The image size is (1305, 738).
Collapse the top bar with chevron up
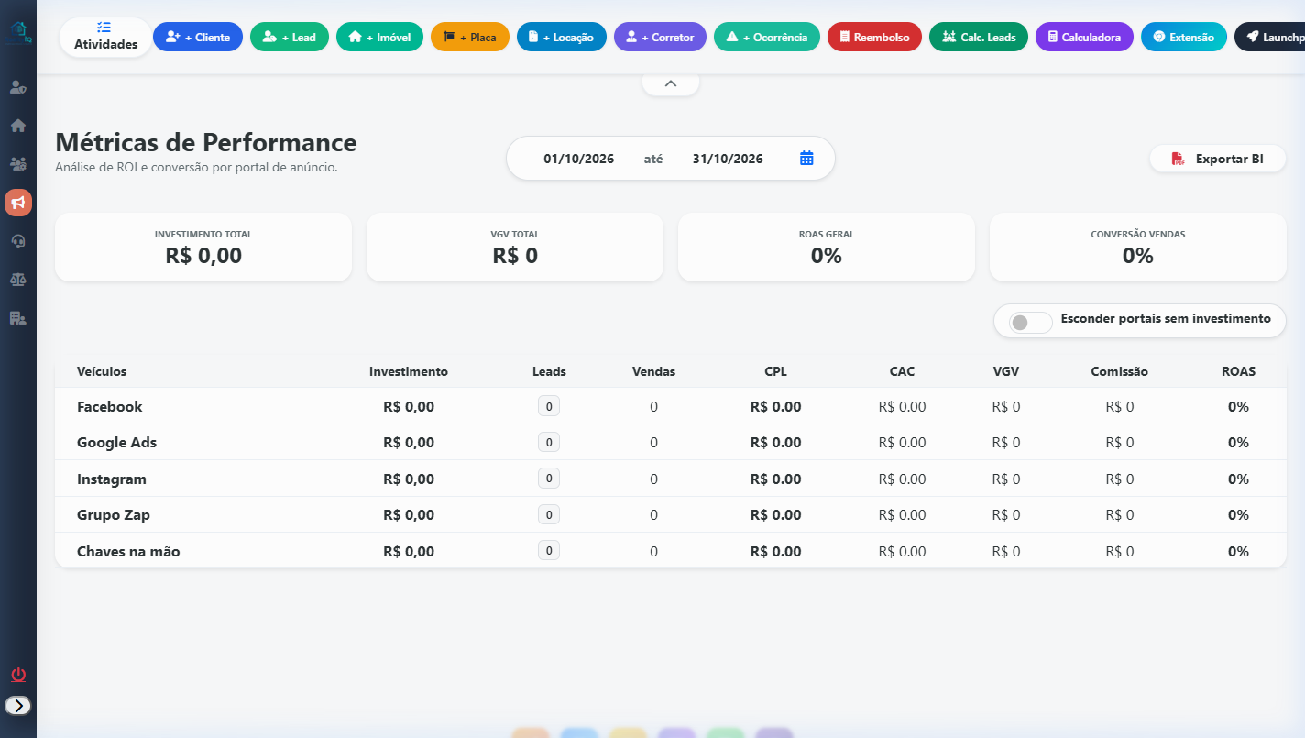coord(671,83)
